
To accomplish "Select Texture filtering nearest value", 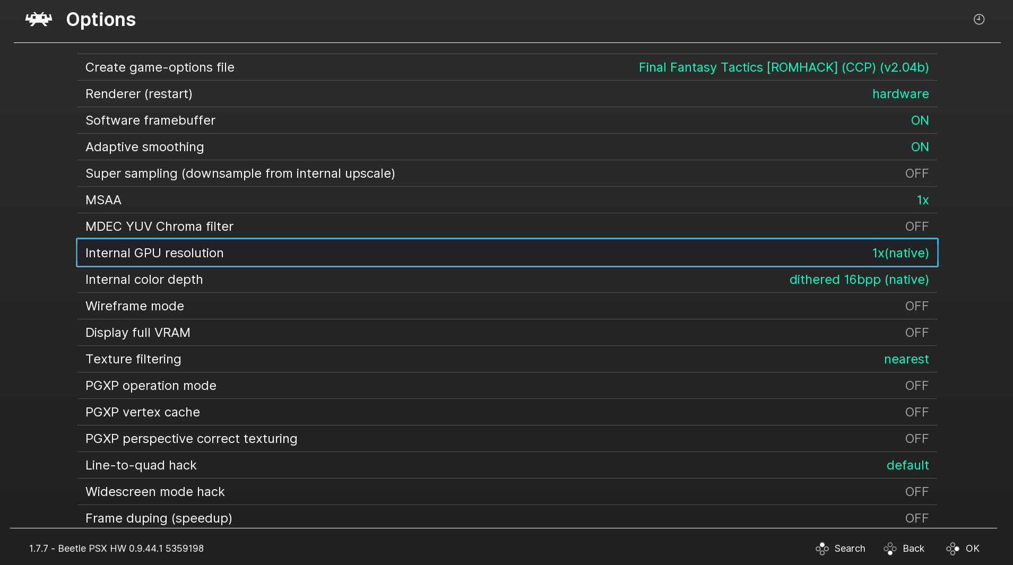I will click(906, 359).
